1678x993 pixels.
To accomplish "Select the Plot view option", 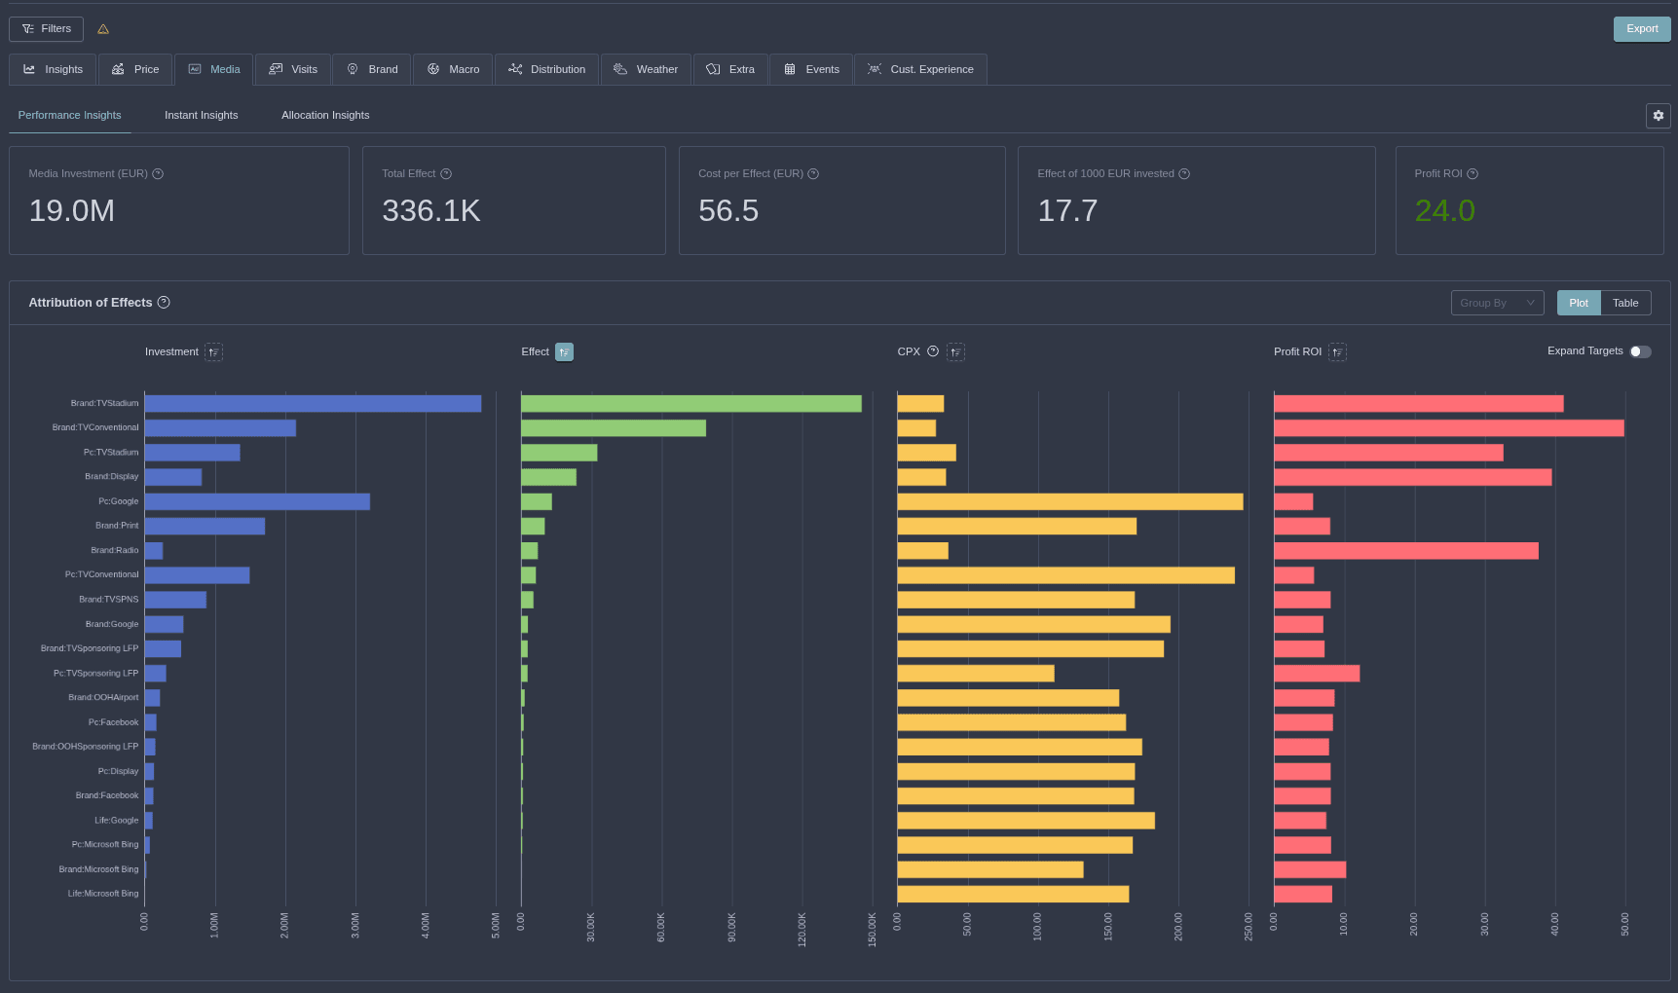I will coord(1578,304).
